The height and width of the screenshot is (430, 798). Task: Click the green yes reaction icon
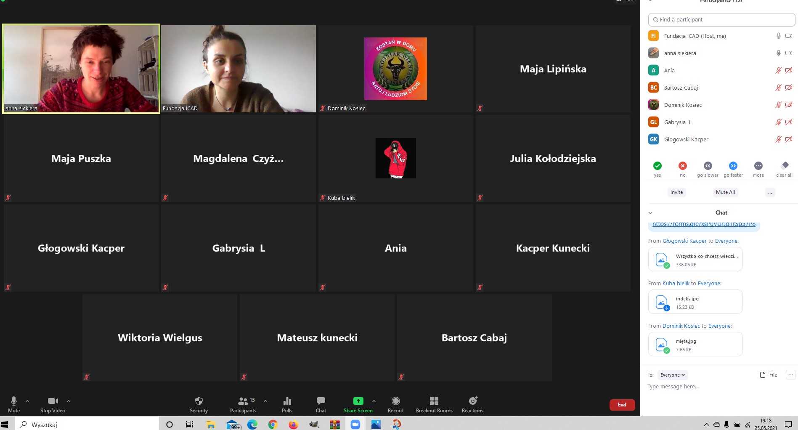tap(657, 166)
